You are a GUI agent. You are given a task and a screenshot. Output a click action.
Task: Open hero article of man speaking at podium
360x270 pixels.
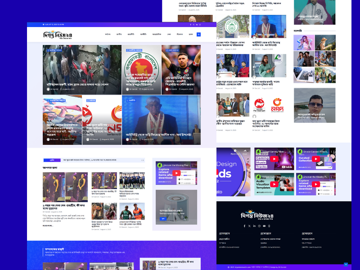click(161, 120)
